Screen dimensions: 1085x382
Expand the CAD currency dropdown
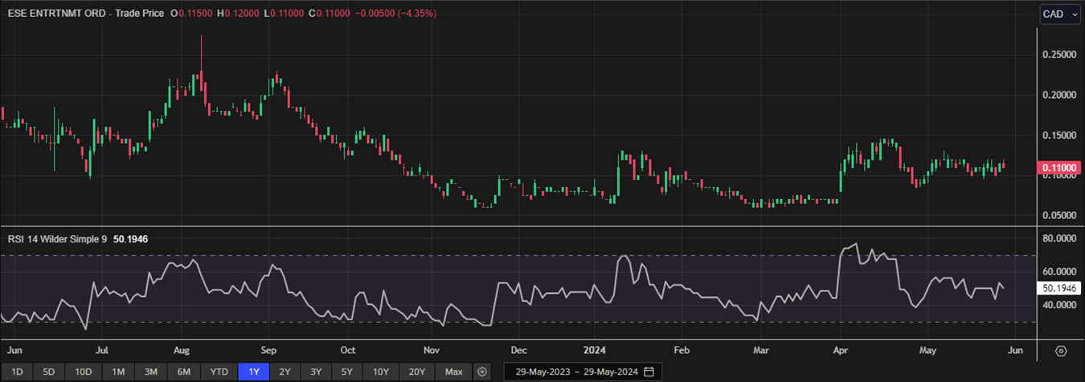(1060, 14)
